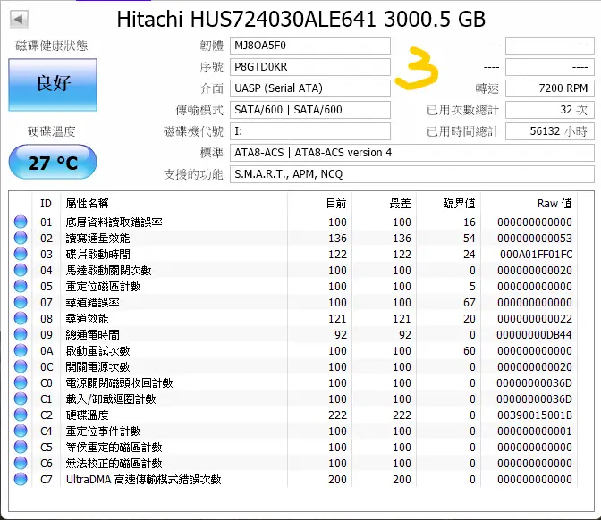Click the 目前 column header
Viewport: 601px width, 520px height.
point(336,204)
